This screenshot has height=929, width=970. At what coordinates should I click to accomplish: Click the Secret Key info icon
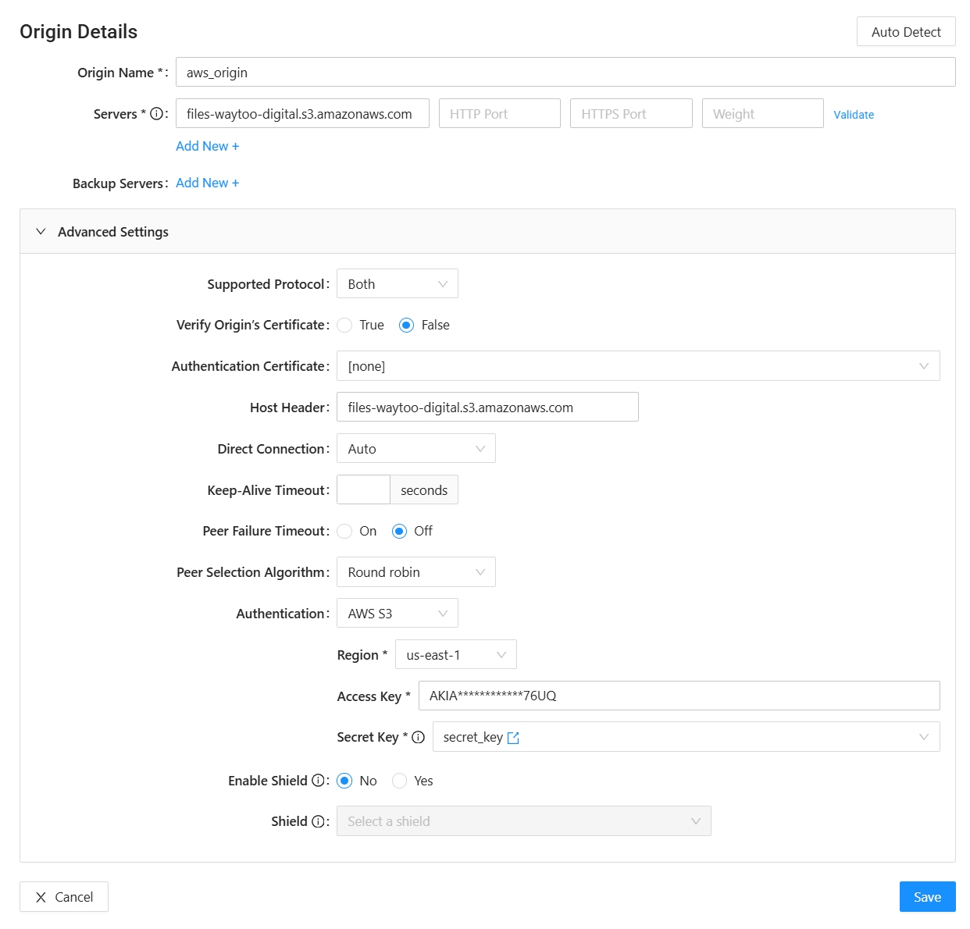click(x=419, y=737)
